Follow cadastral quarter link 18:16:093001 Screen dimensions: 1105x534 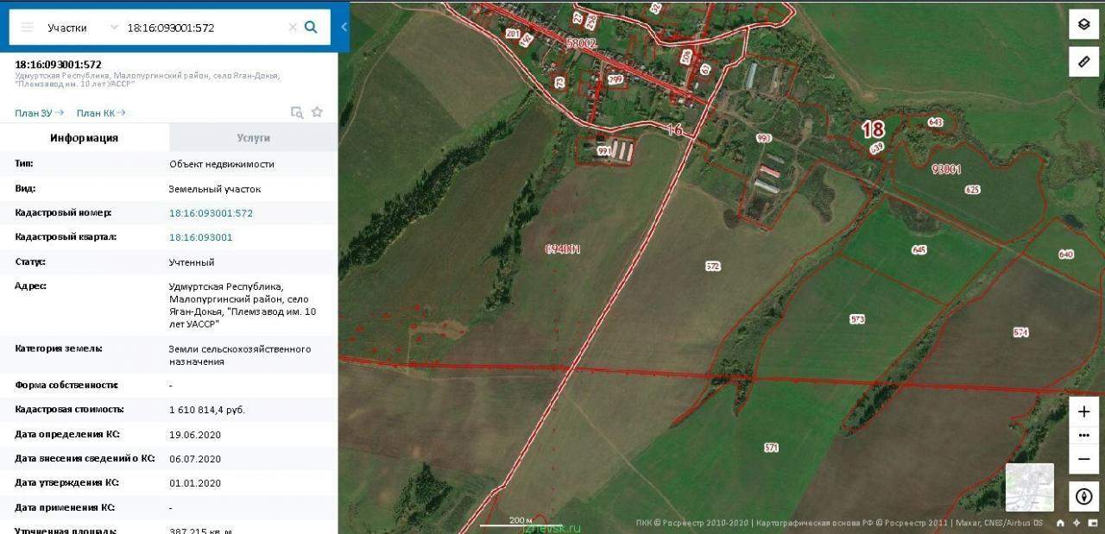click(200, 237)
